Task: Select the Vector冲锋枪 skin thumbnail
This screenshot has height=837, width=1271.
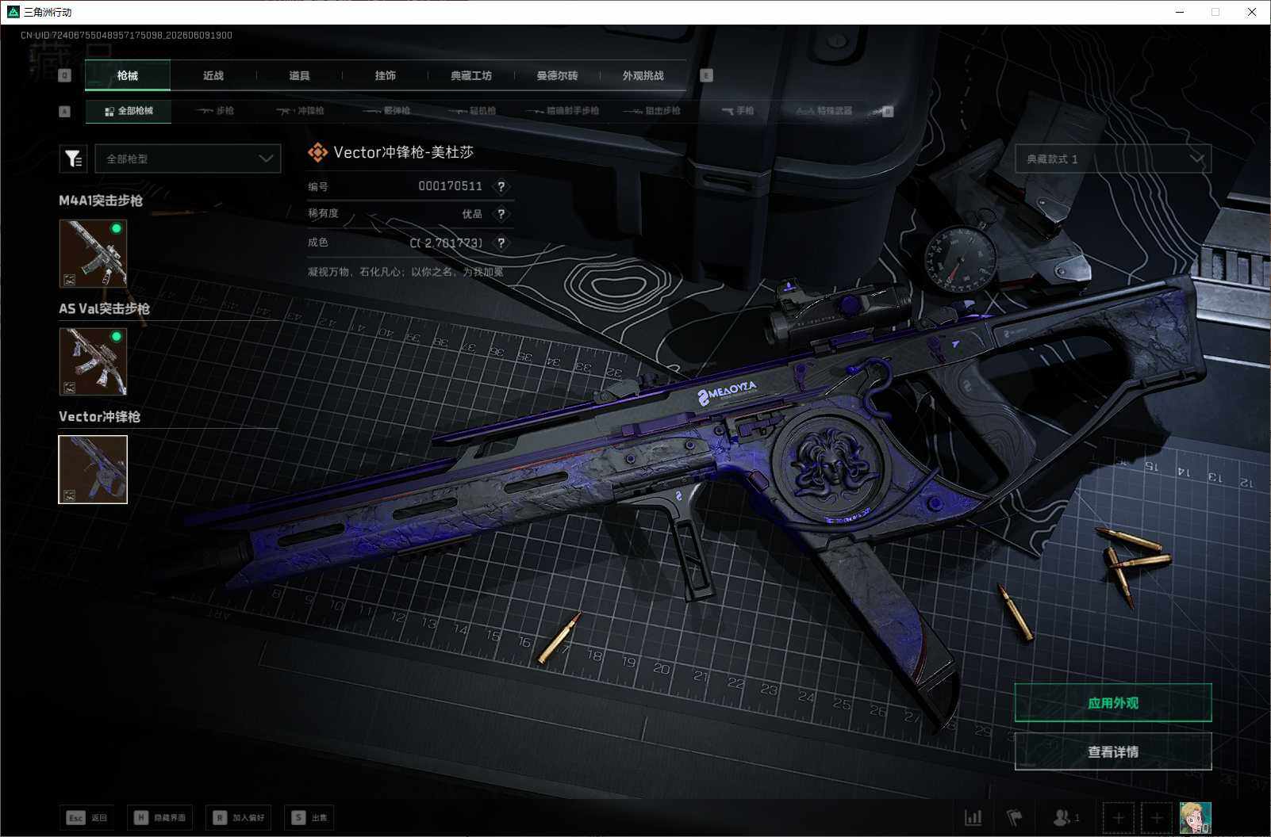Action: [x=93, y=469]
